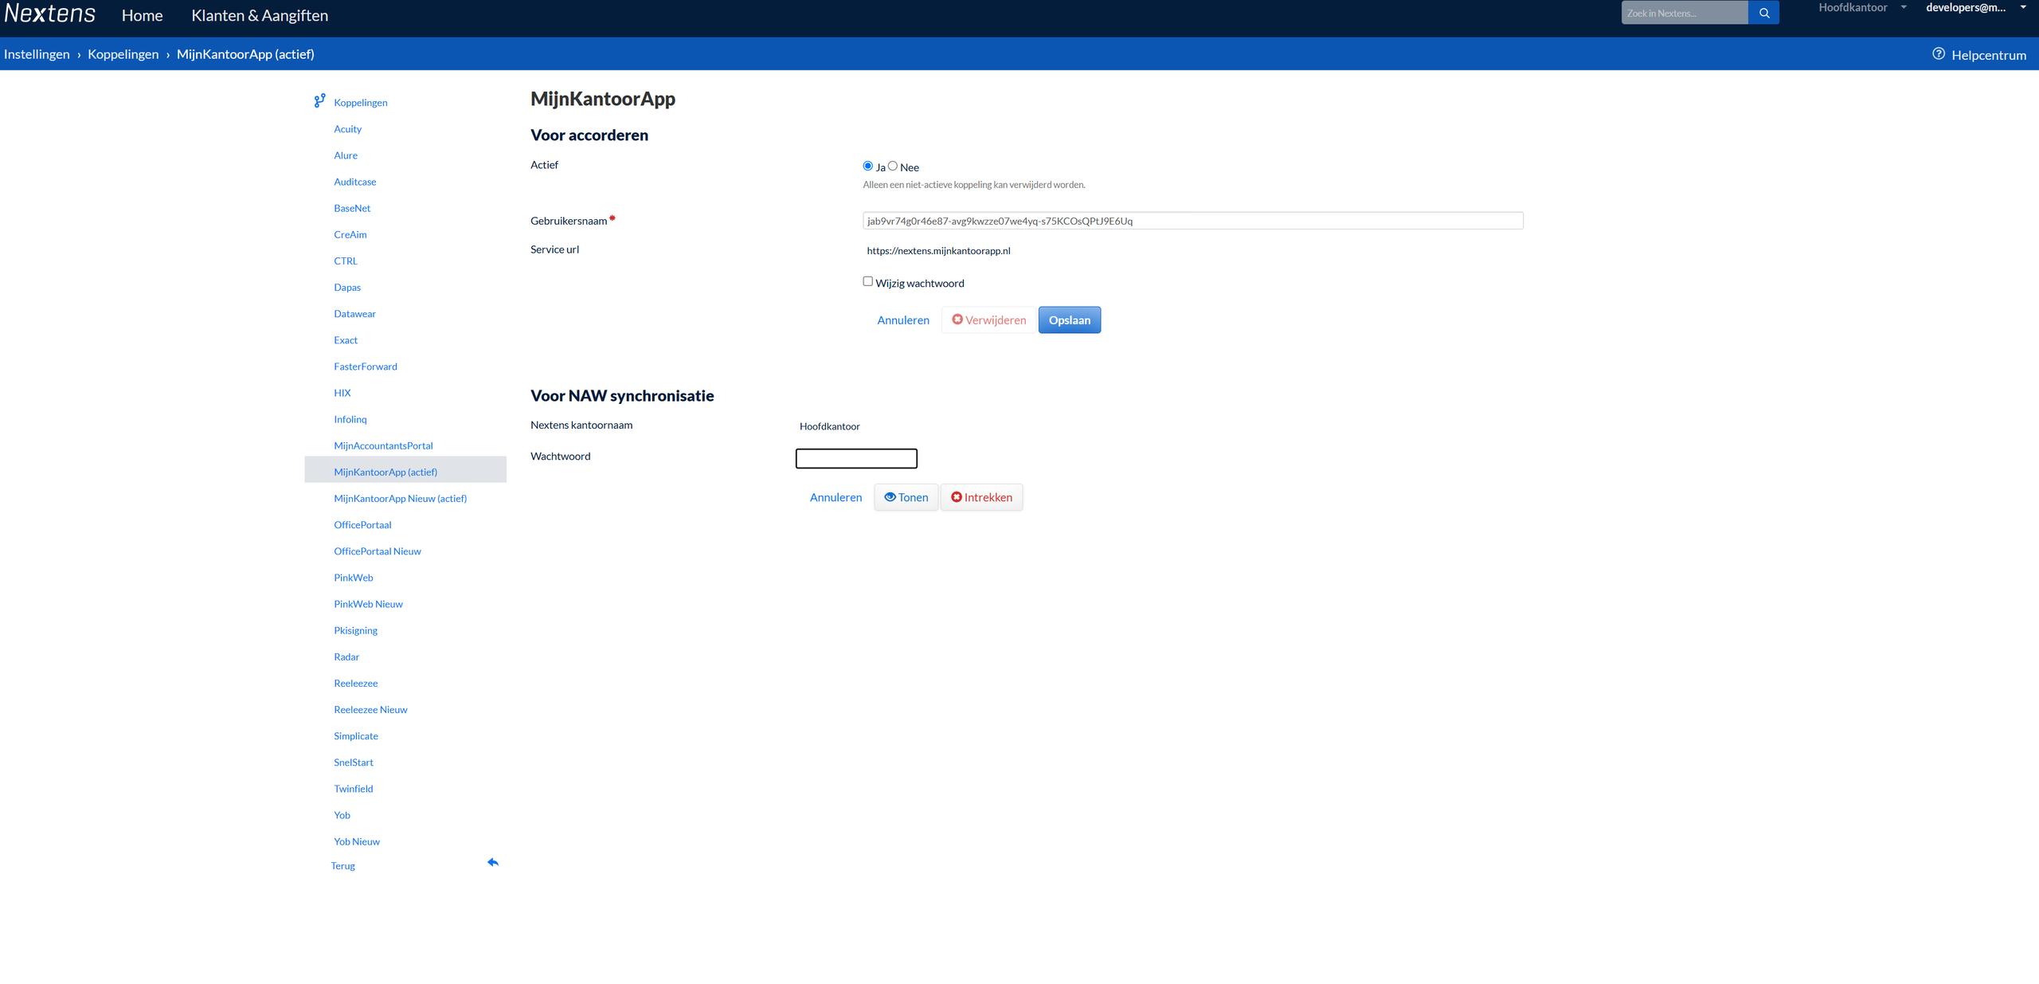Viewport: 2039px width, 984px height.
Task: Open PinkWeb in the sidebar
Action: [x=353, y=578]
